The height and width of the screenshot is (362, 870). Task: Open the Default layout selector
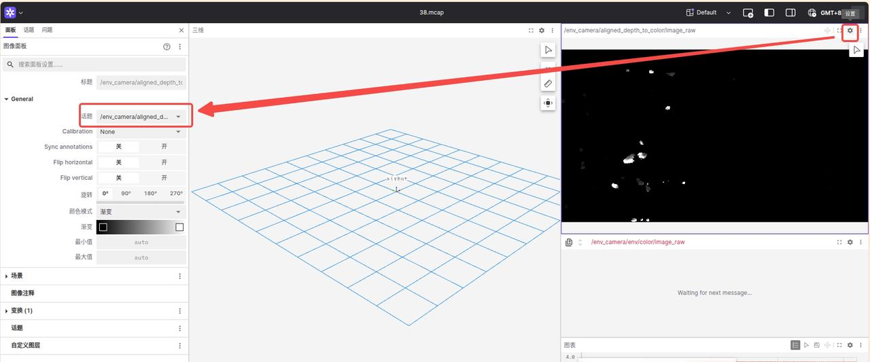pos(708,12)
